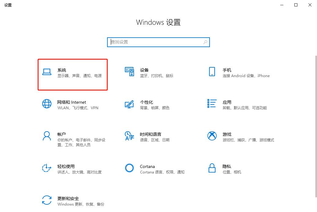
Task: Open 手机 settings via phone icon
Action: pos(212,72)
